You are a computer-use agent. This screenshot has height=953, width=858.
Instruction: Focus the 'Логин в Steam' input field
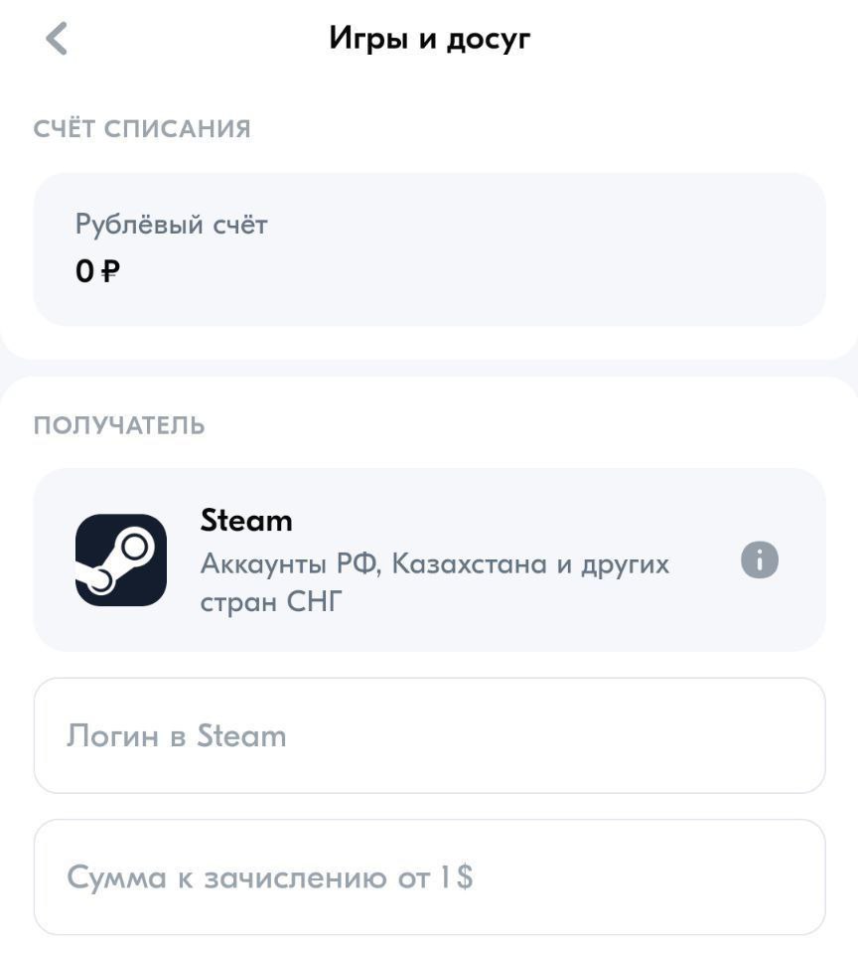click(x=429, y=735)
